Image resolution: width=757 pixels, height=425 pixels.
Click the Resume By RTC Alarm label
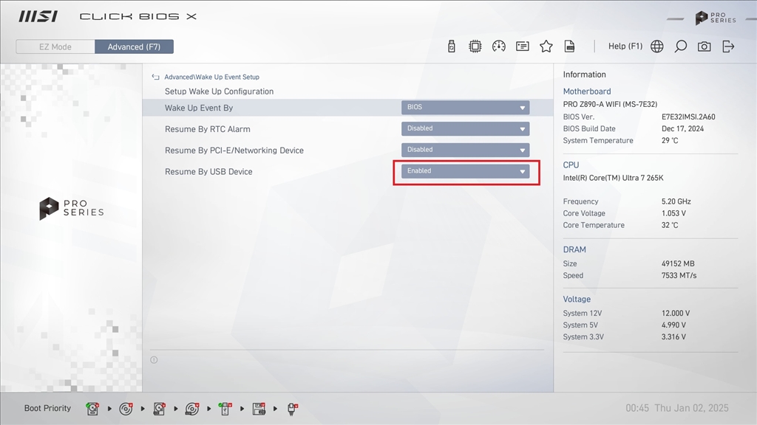(208, 129)
